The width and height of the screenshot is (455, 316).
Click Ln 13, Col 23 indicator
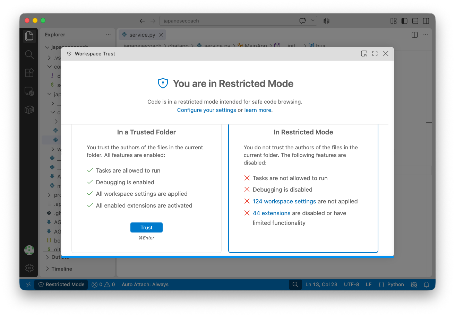[x=321, y=284]
